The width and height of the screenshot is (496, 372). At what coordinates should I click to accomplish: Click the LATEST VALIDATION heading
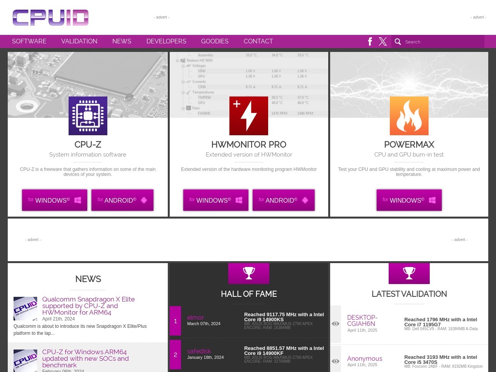click(x=409, y=294)
